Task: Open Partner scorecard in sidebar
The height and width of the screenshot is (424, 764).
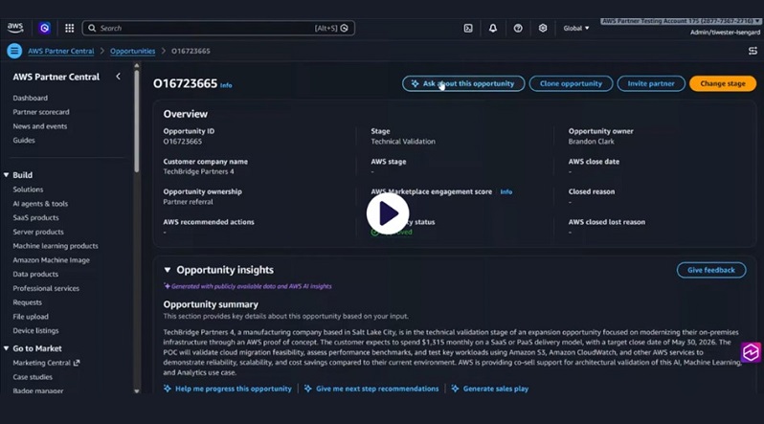Action: coord(41,112)
